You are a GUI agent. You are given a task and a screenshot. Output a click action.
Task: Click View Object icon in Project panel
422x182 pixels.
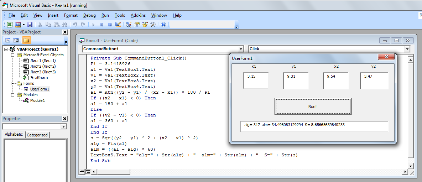point(16,40)
